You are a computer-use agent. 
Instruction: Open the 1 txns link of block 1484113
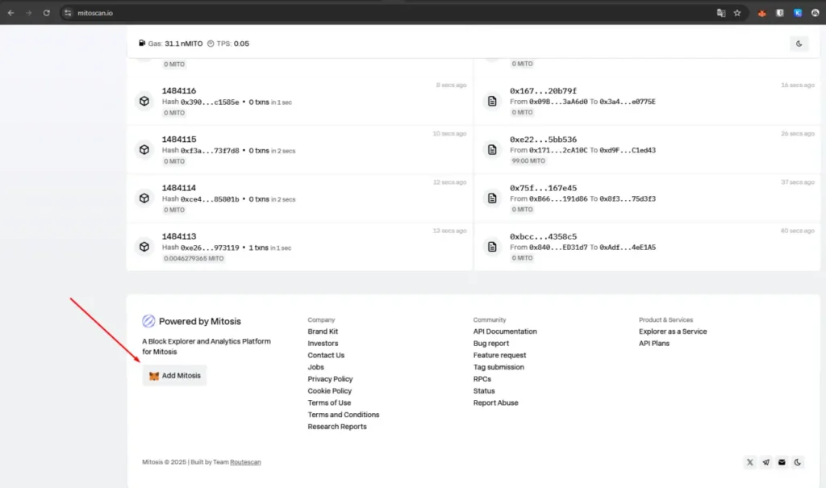point(258,248)
